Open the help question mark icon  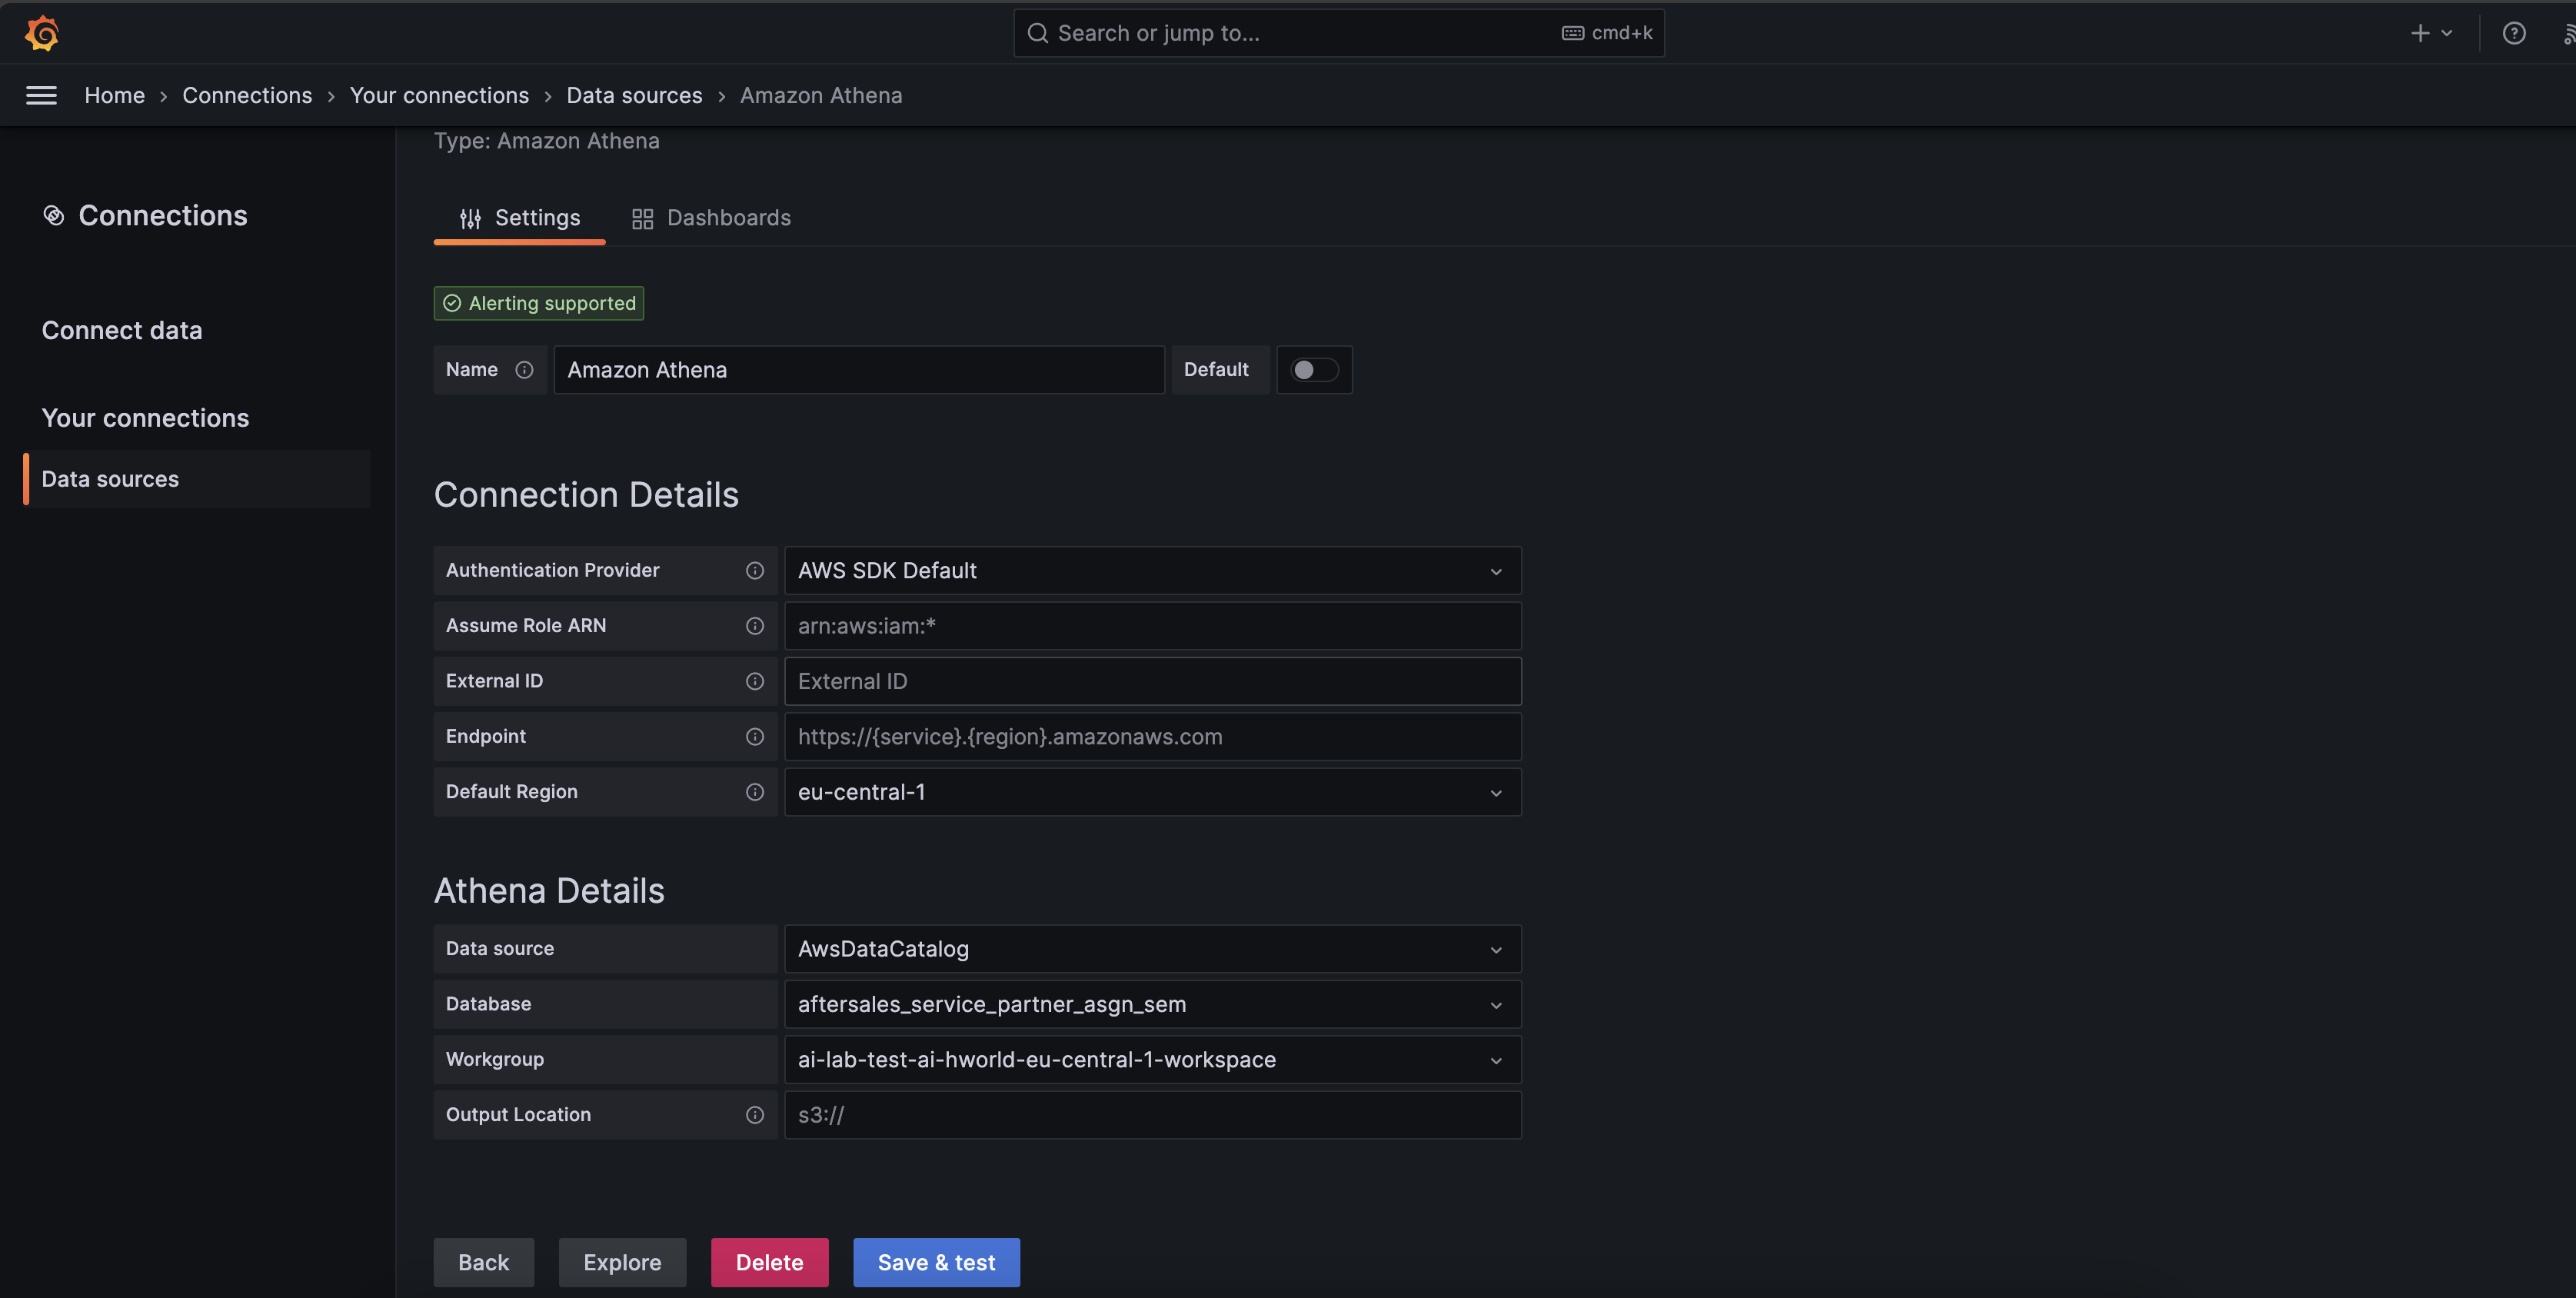tap(2514, 33)
